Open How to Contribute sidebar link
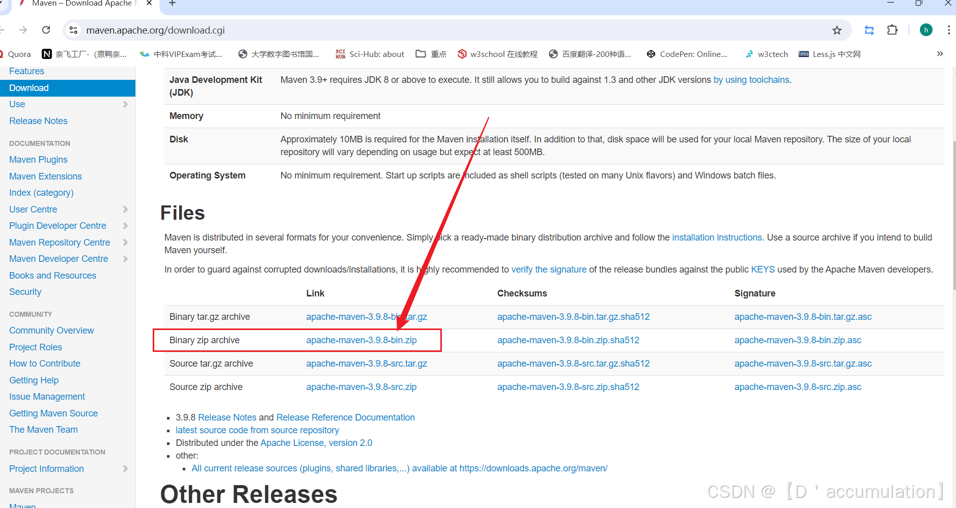 [45, 364]
